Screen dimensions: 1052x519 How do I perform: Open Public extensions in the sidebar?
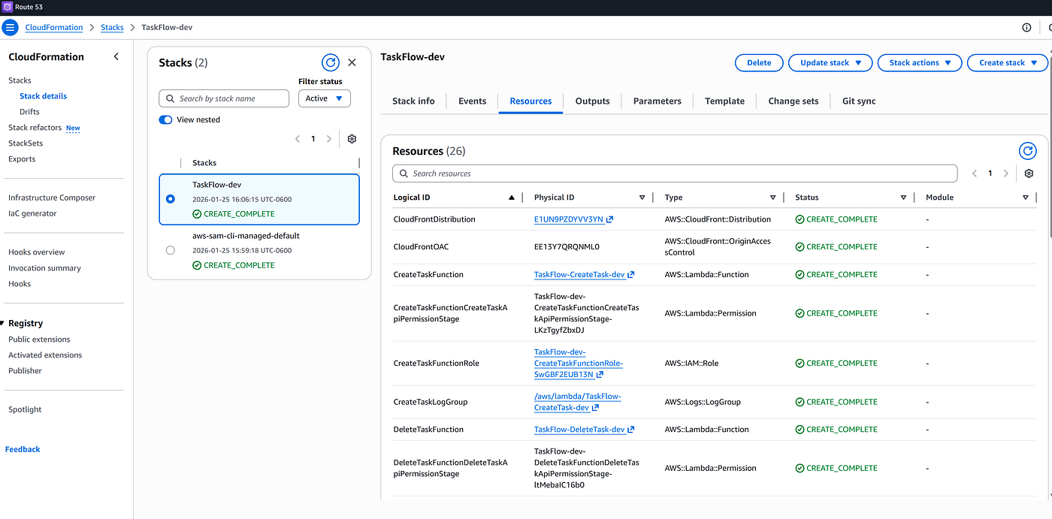pos(39,339)
